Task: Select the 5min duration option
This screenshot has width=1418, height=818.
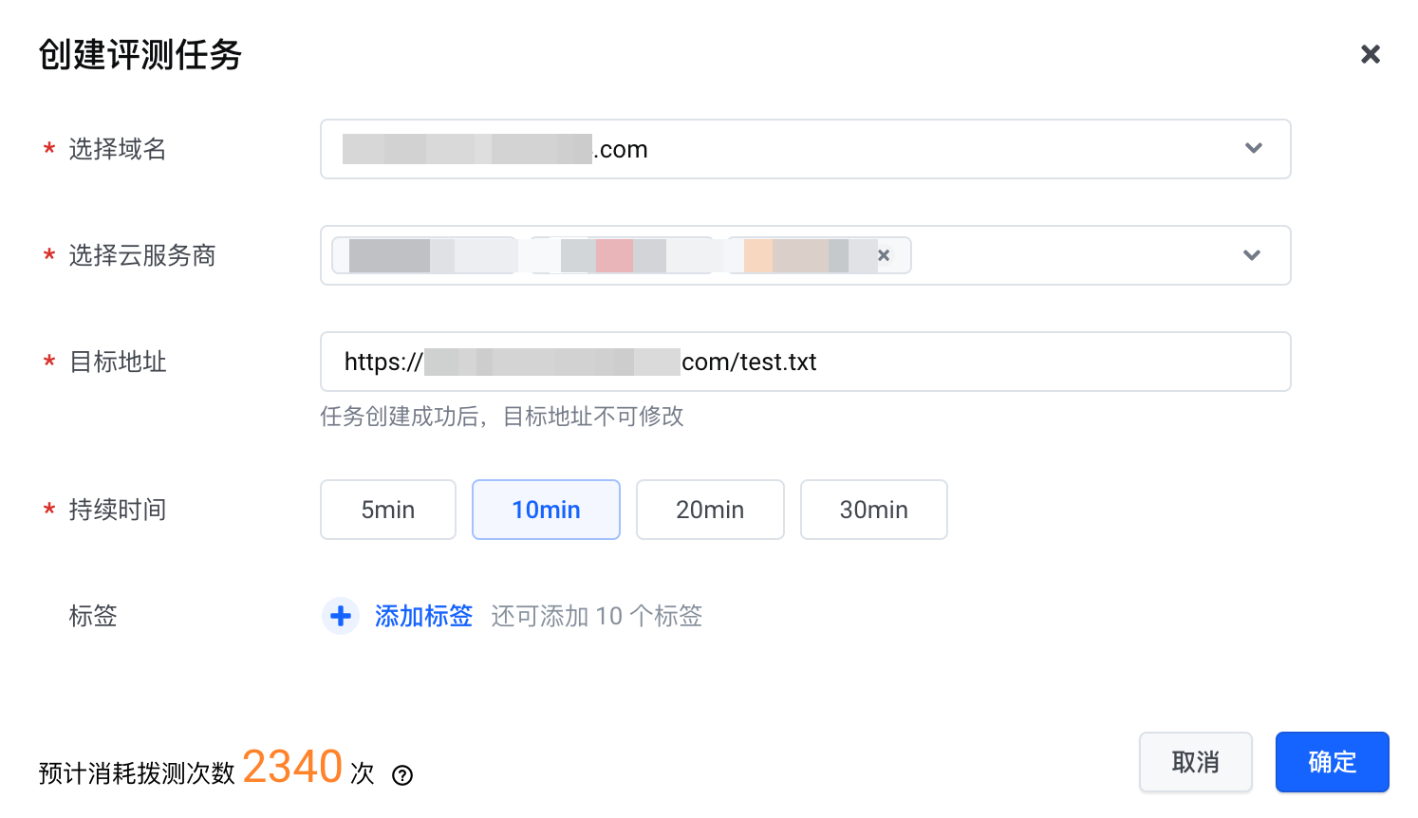Action: [388, 510]
